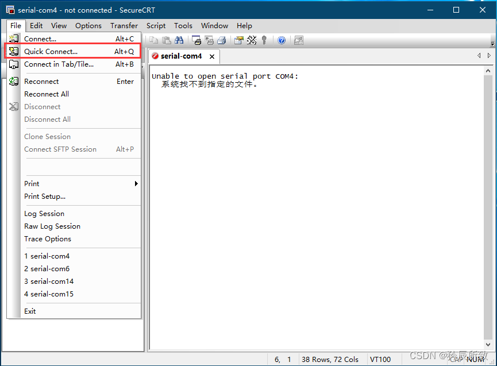The height and width of the screenshot is (366, 497).
Task: Click the Keymap Editor toolbar icon
Action: [252, 40]
